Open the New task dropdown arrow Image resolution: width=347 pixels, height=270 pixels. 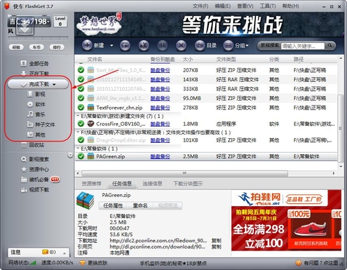[x=112, y=45]
